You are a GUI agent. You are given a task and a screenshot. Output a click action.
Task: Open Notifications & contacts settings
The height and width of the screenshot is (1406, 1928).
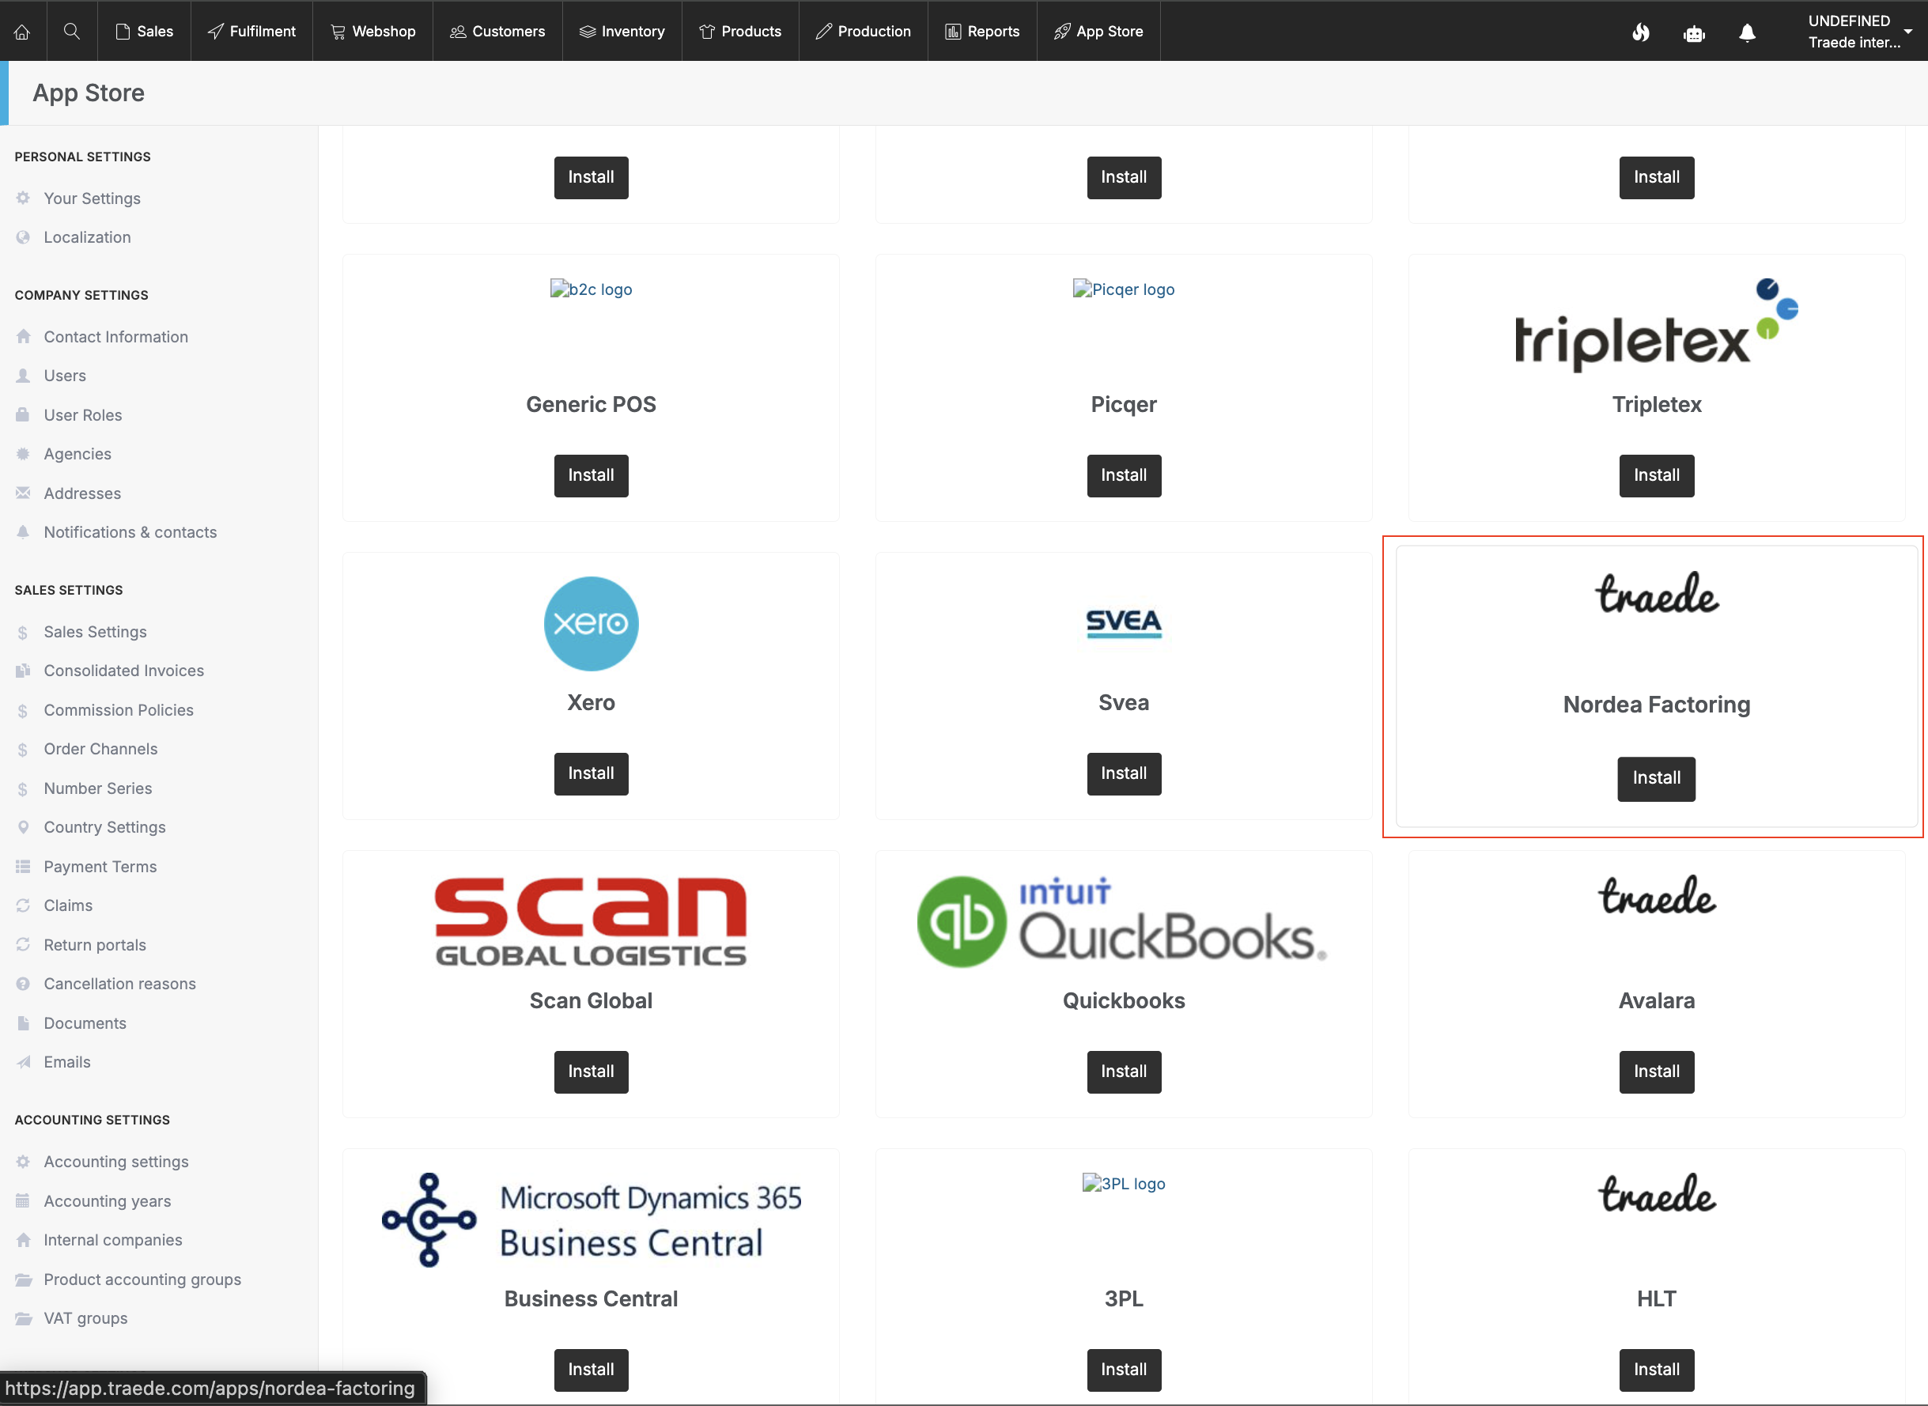tap(130, 532)
